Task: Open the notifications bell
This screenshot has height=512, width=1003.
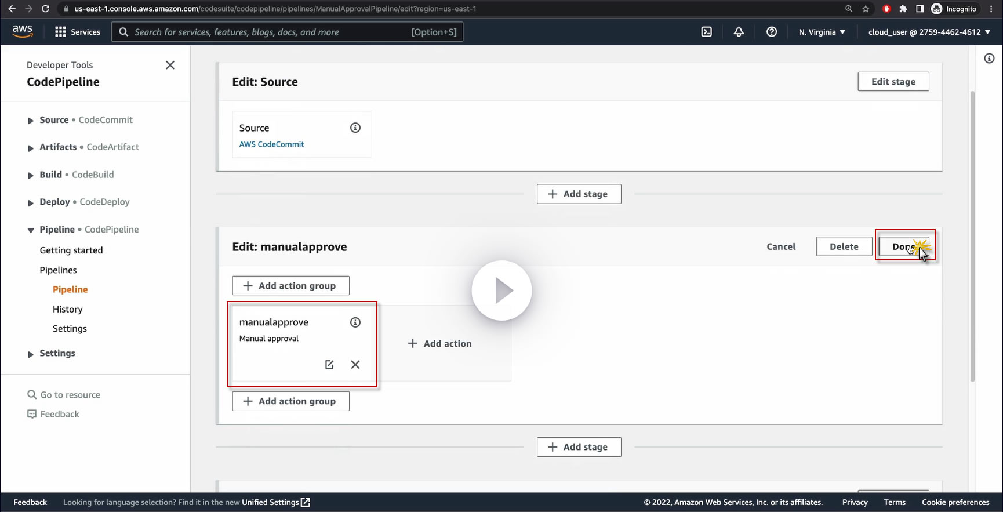Action: pyautogui.click(x=739, y=32)
